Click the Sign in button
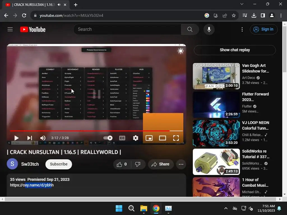 (263, 29)
